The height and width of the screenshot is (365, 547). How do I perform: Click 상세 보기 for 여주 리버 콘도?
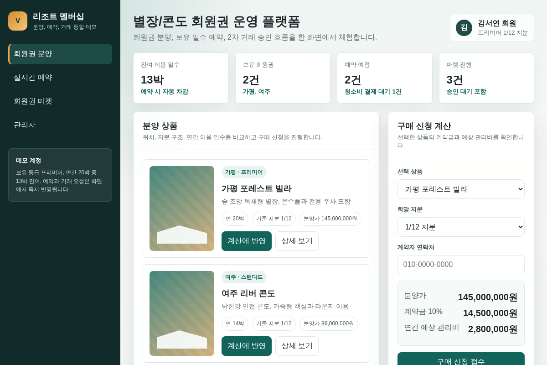pos(297,346)
